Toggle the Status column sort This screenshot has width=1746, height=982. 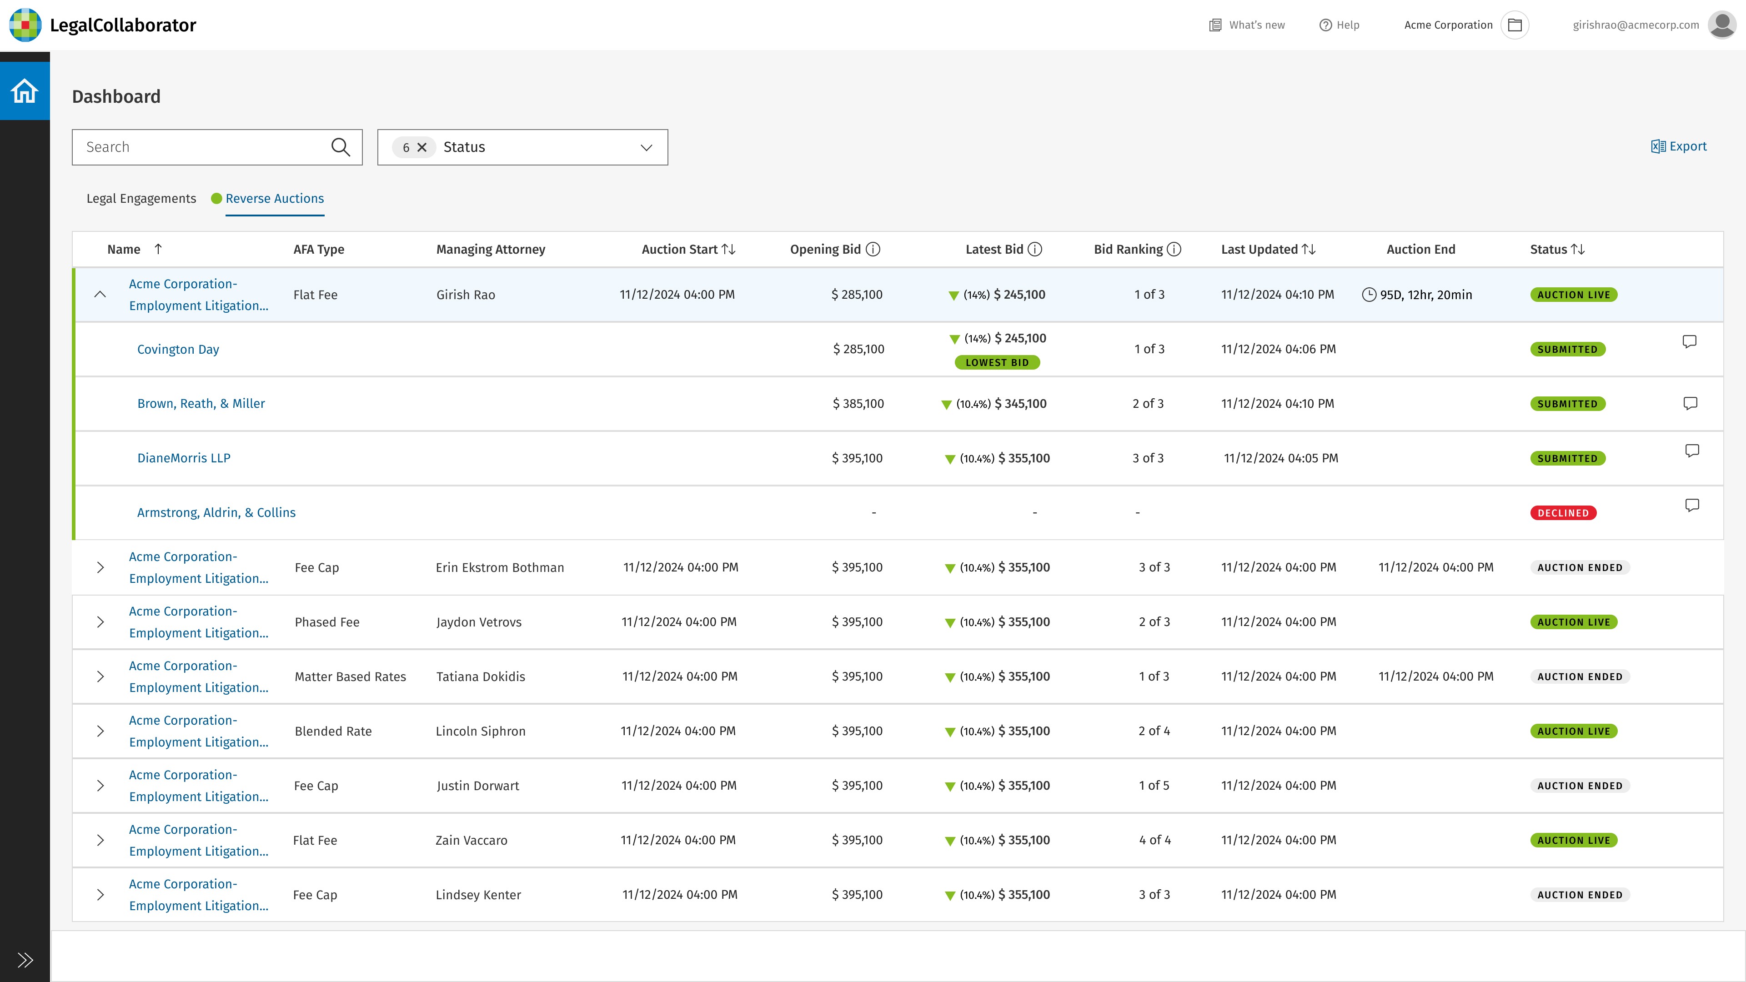(x=1578, y=250)
